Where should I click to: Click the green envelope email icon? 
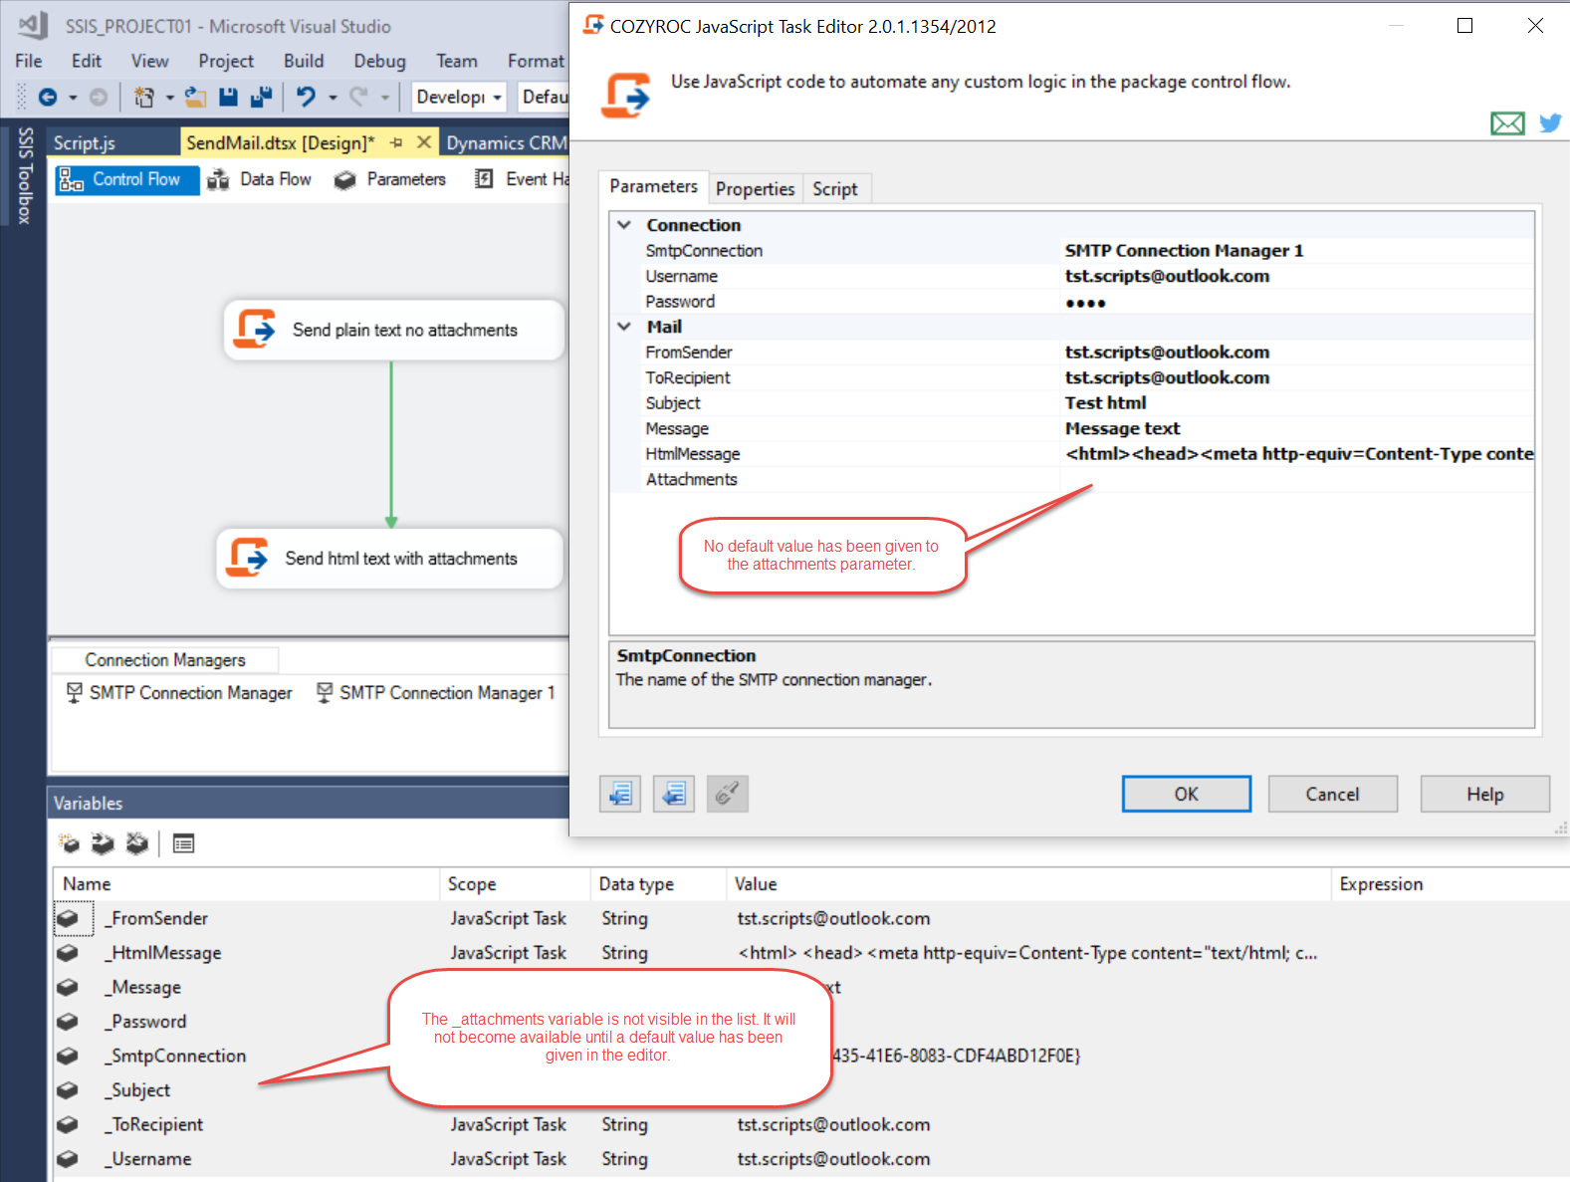(1507, 123)
